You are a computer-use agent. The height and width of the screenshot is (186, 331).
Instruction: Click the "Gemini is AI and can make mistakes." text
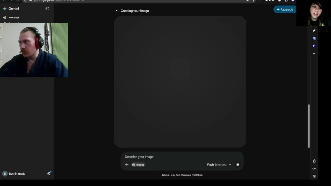click(x=182, y=175)
